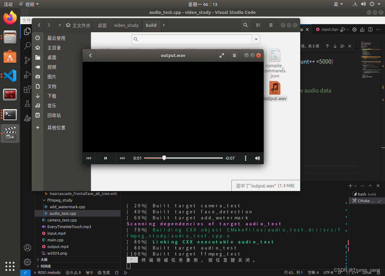Split the editor to the right
This screenshot has height=276, width=385.
370,30
